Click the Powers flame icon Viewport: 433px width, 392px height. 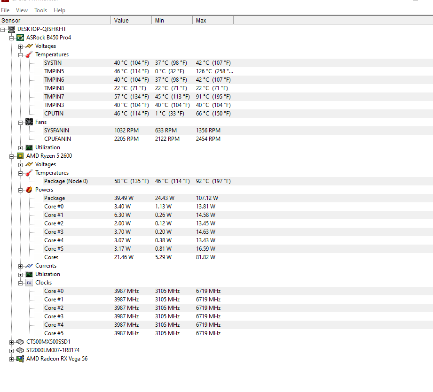(29, 190)
